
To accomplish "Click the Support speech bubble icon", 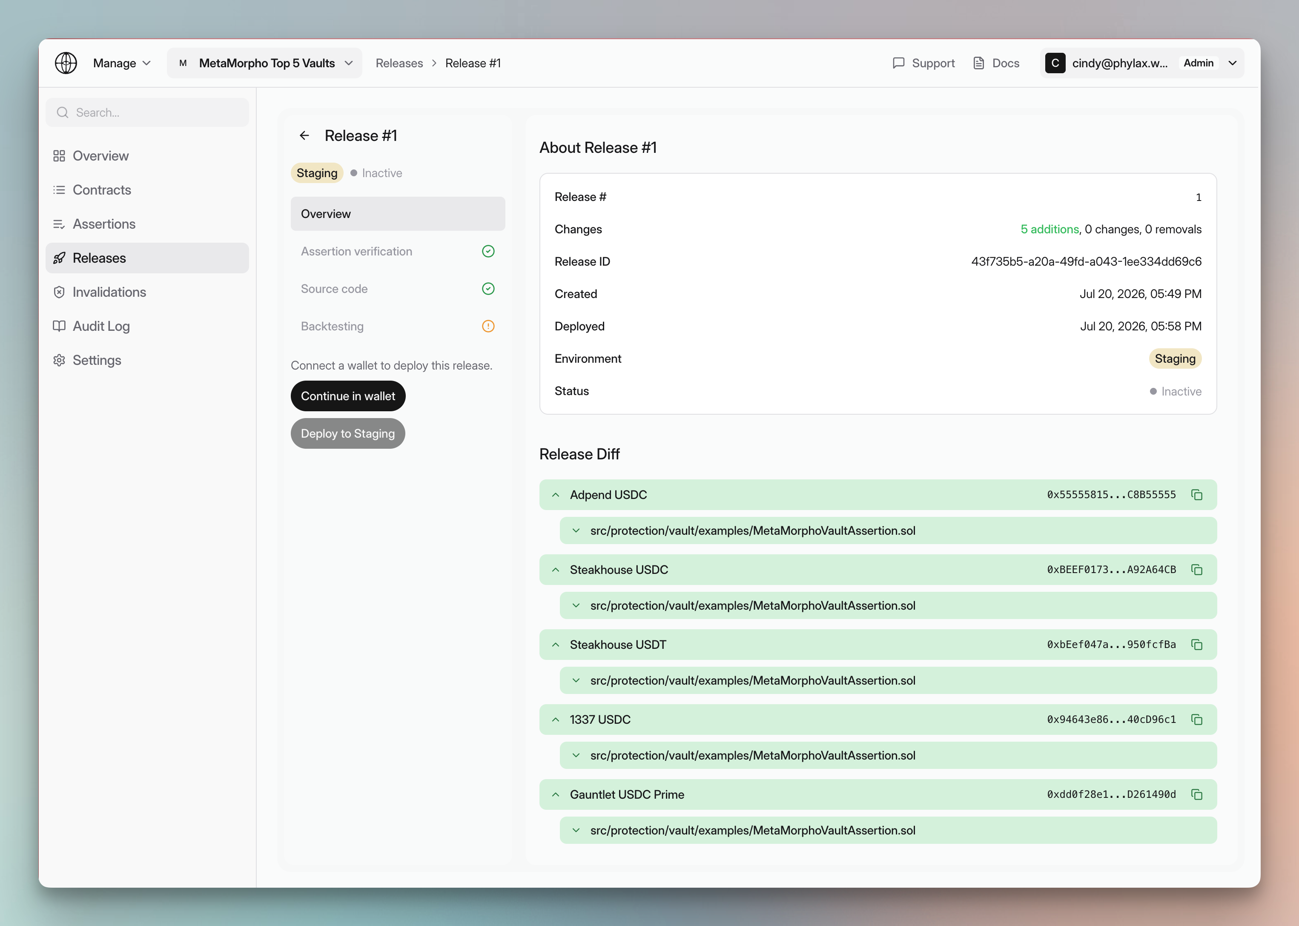I will [898, 63].
